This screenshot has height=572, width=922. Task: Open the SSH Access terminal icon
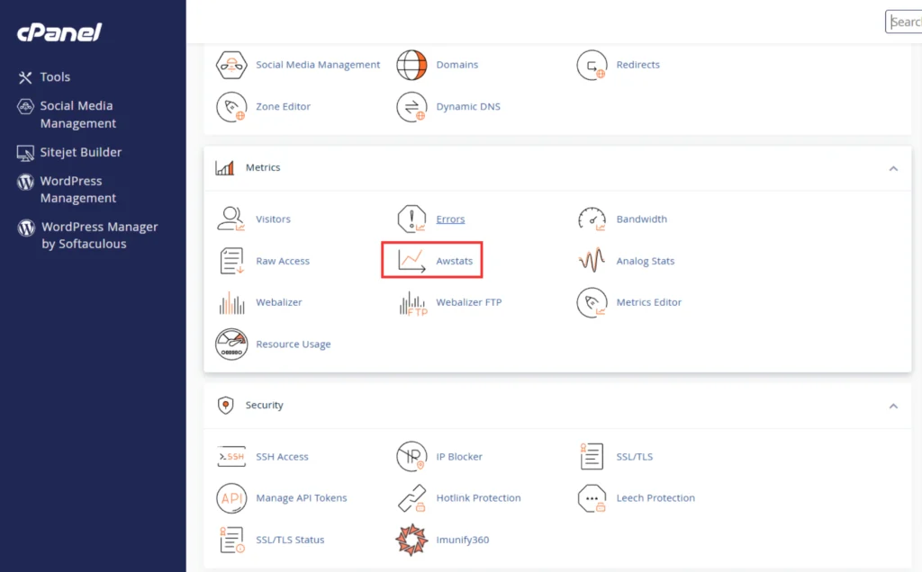[231, 456]
